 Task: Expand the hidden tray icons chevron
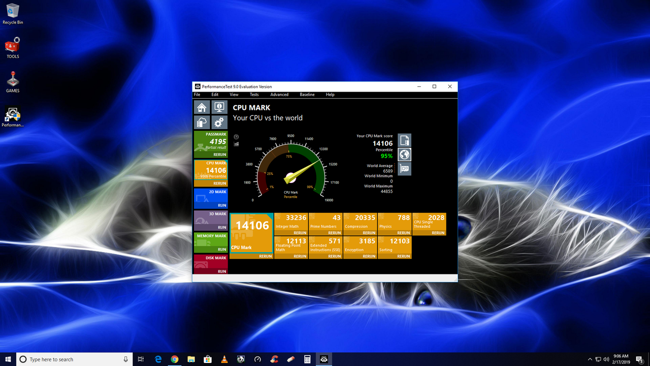point(590,359)
